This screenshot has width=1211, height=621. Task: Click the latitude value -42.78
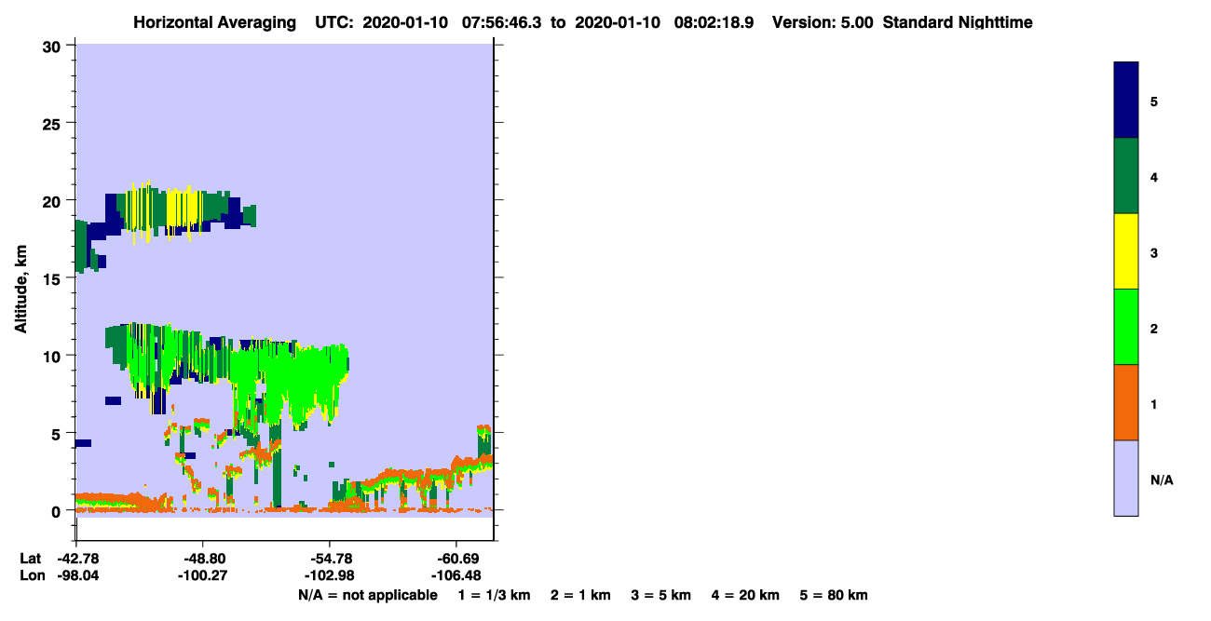pos(76,559)
